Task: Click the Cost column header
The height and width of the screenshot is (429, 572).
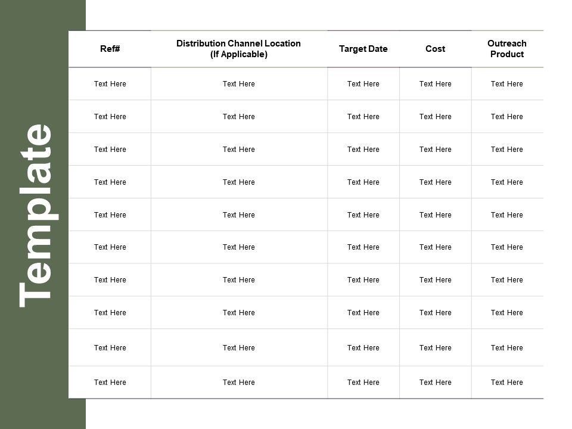Action: [435, 49]
